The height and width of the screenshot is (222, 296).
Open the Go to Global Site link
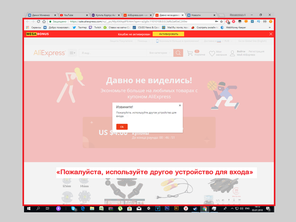point(253,41)
